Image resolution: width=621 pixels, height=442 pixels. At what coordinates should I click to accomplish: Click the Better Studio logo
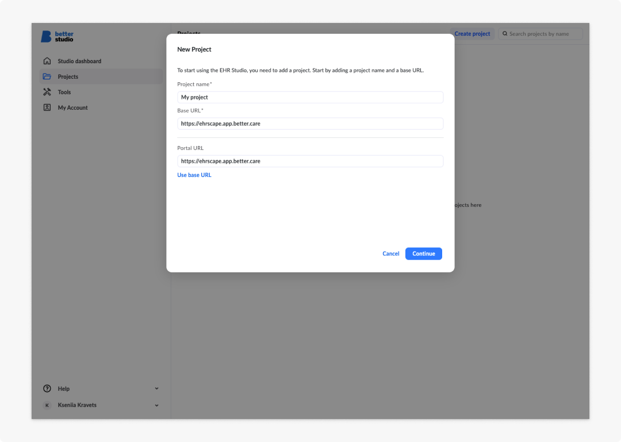[57, 36]
